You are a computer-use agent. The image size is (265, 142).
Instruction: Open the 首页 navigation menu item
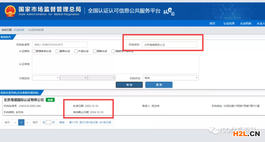point(212,24)
